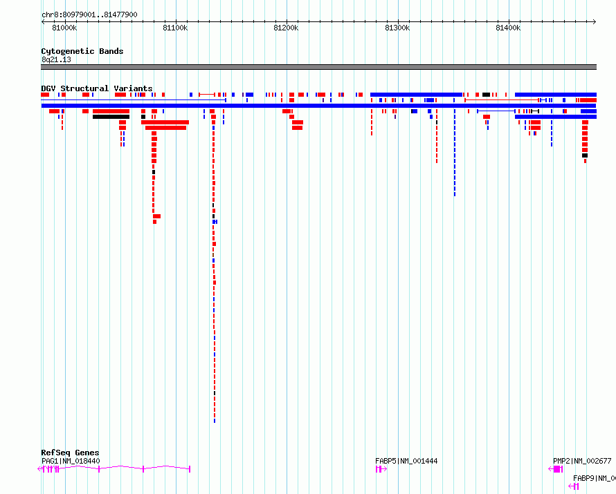Click the small black bracketed variant after 81400k
Image resolution: width=616 pixels, height=494 pixels.
(535, 111)
